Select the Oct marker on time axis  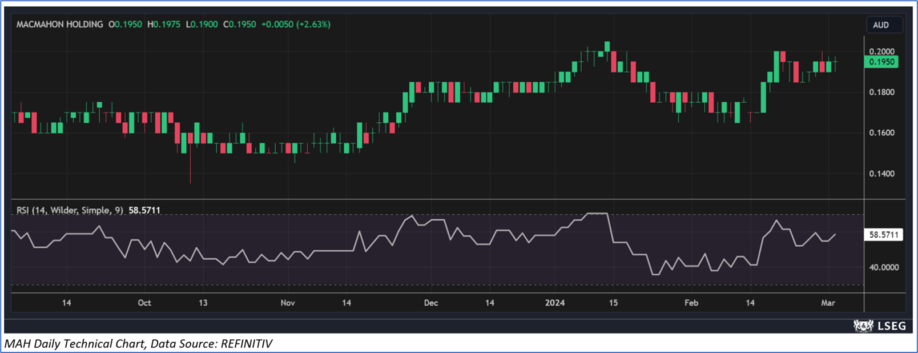(144, 303)
